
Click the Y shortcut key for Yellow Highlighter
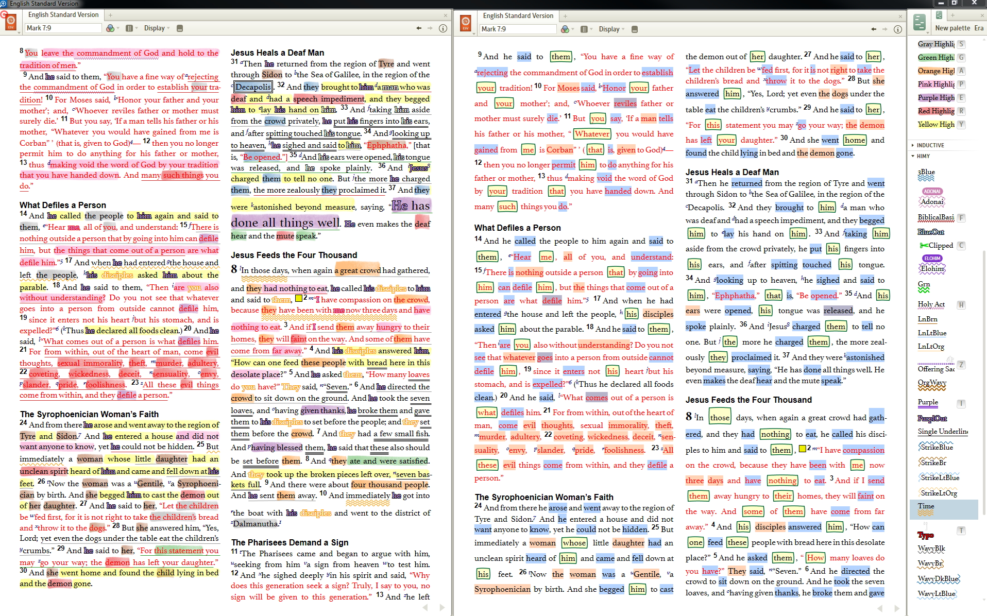961,125
